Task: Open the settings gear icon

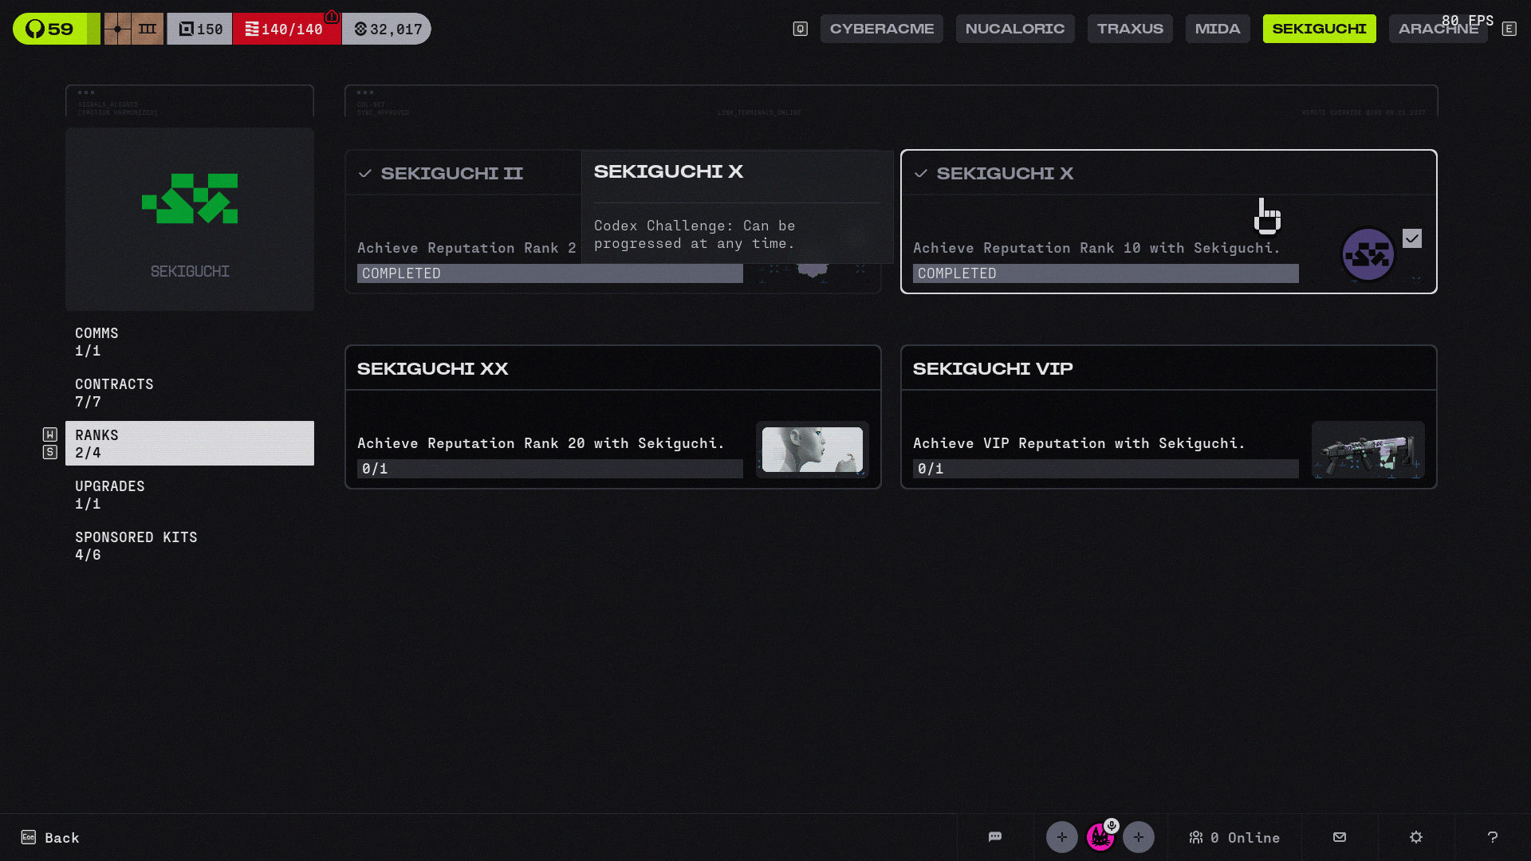Action: (1416, 837)
